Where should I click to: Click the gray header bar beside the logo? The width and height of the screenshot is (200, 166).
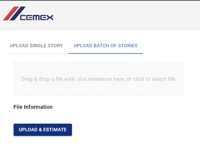tap(126, 15)
